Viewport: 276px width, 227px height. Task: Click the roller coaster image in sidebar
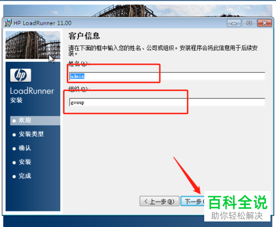(33, 45)
